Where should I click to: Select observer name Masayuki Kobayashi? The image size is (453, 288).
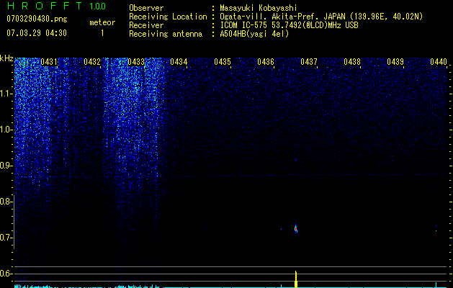[259, 8]
